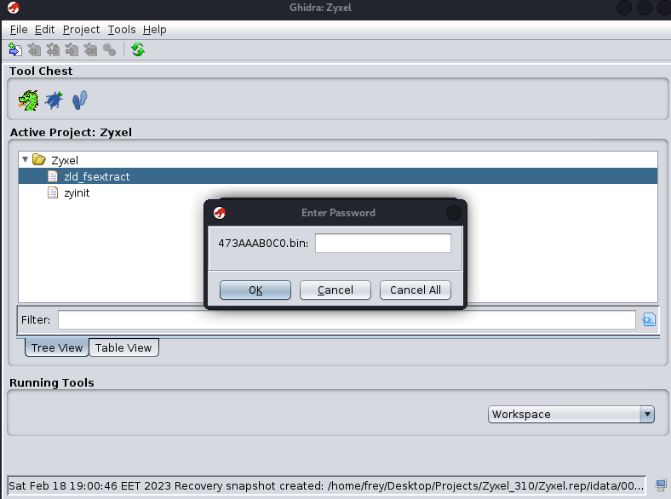The height and width of the screenshot is (499, 671).
Task: Collapse the Zyxel project tree node
Action: 25,159
